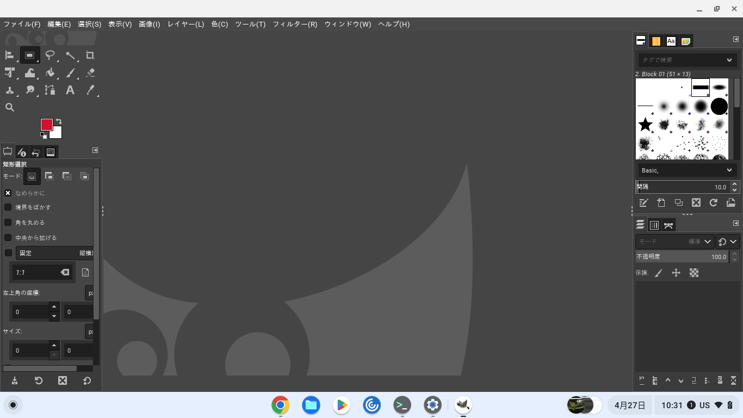743x418 pixels.
Task: Click the date 4月27日 on the shelf
Action: click(630, 405)
